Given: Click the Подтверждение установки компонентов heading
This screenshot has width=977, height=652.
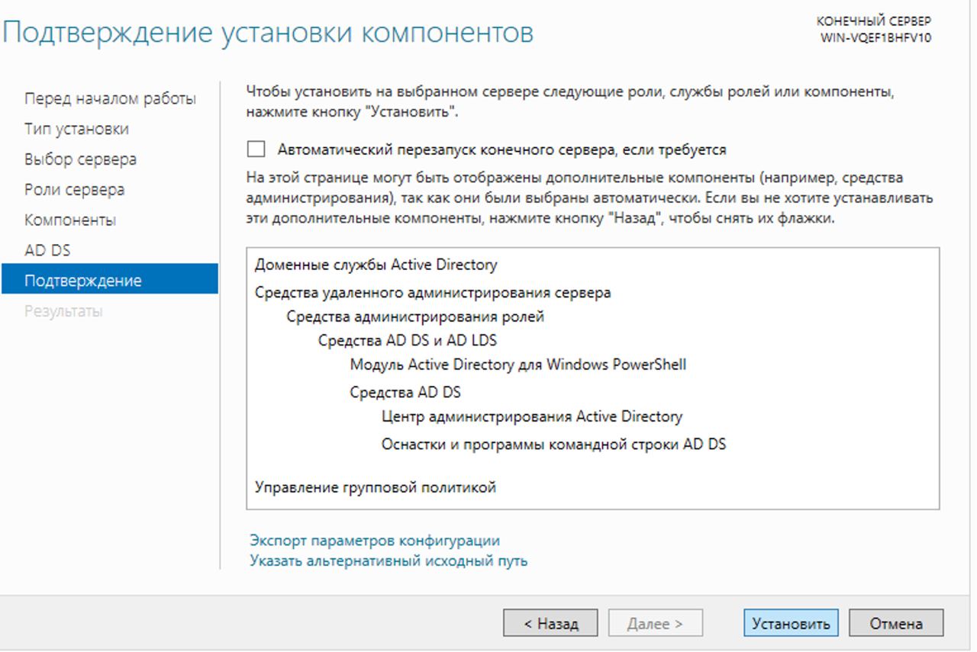Looking at the screenshot, I should 268,33.
